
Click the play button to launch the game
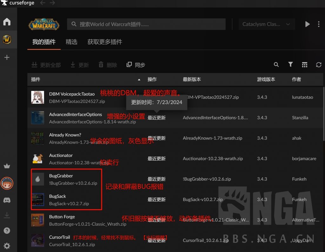(x=307, y=24)
